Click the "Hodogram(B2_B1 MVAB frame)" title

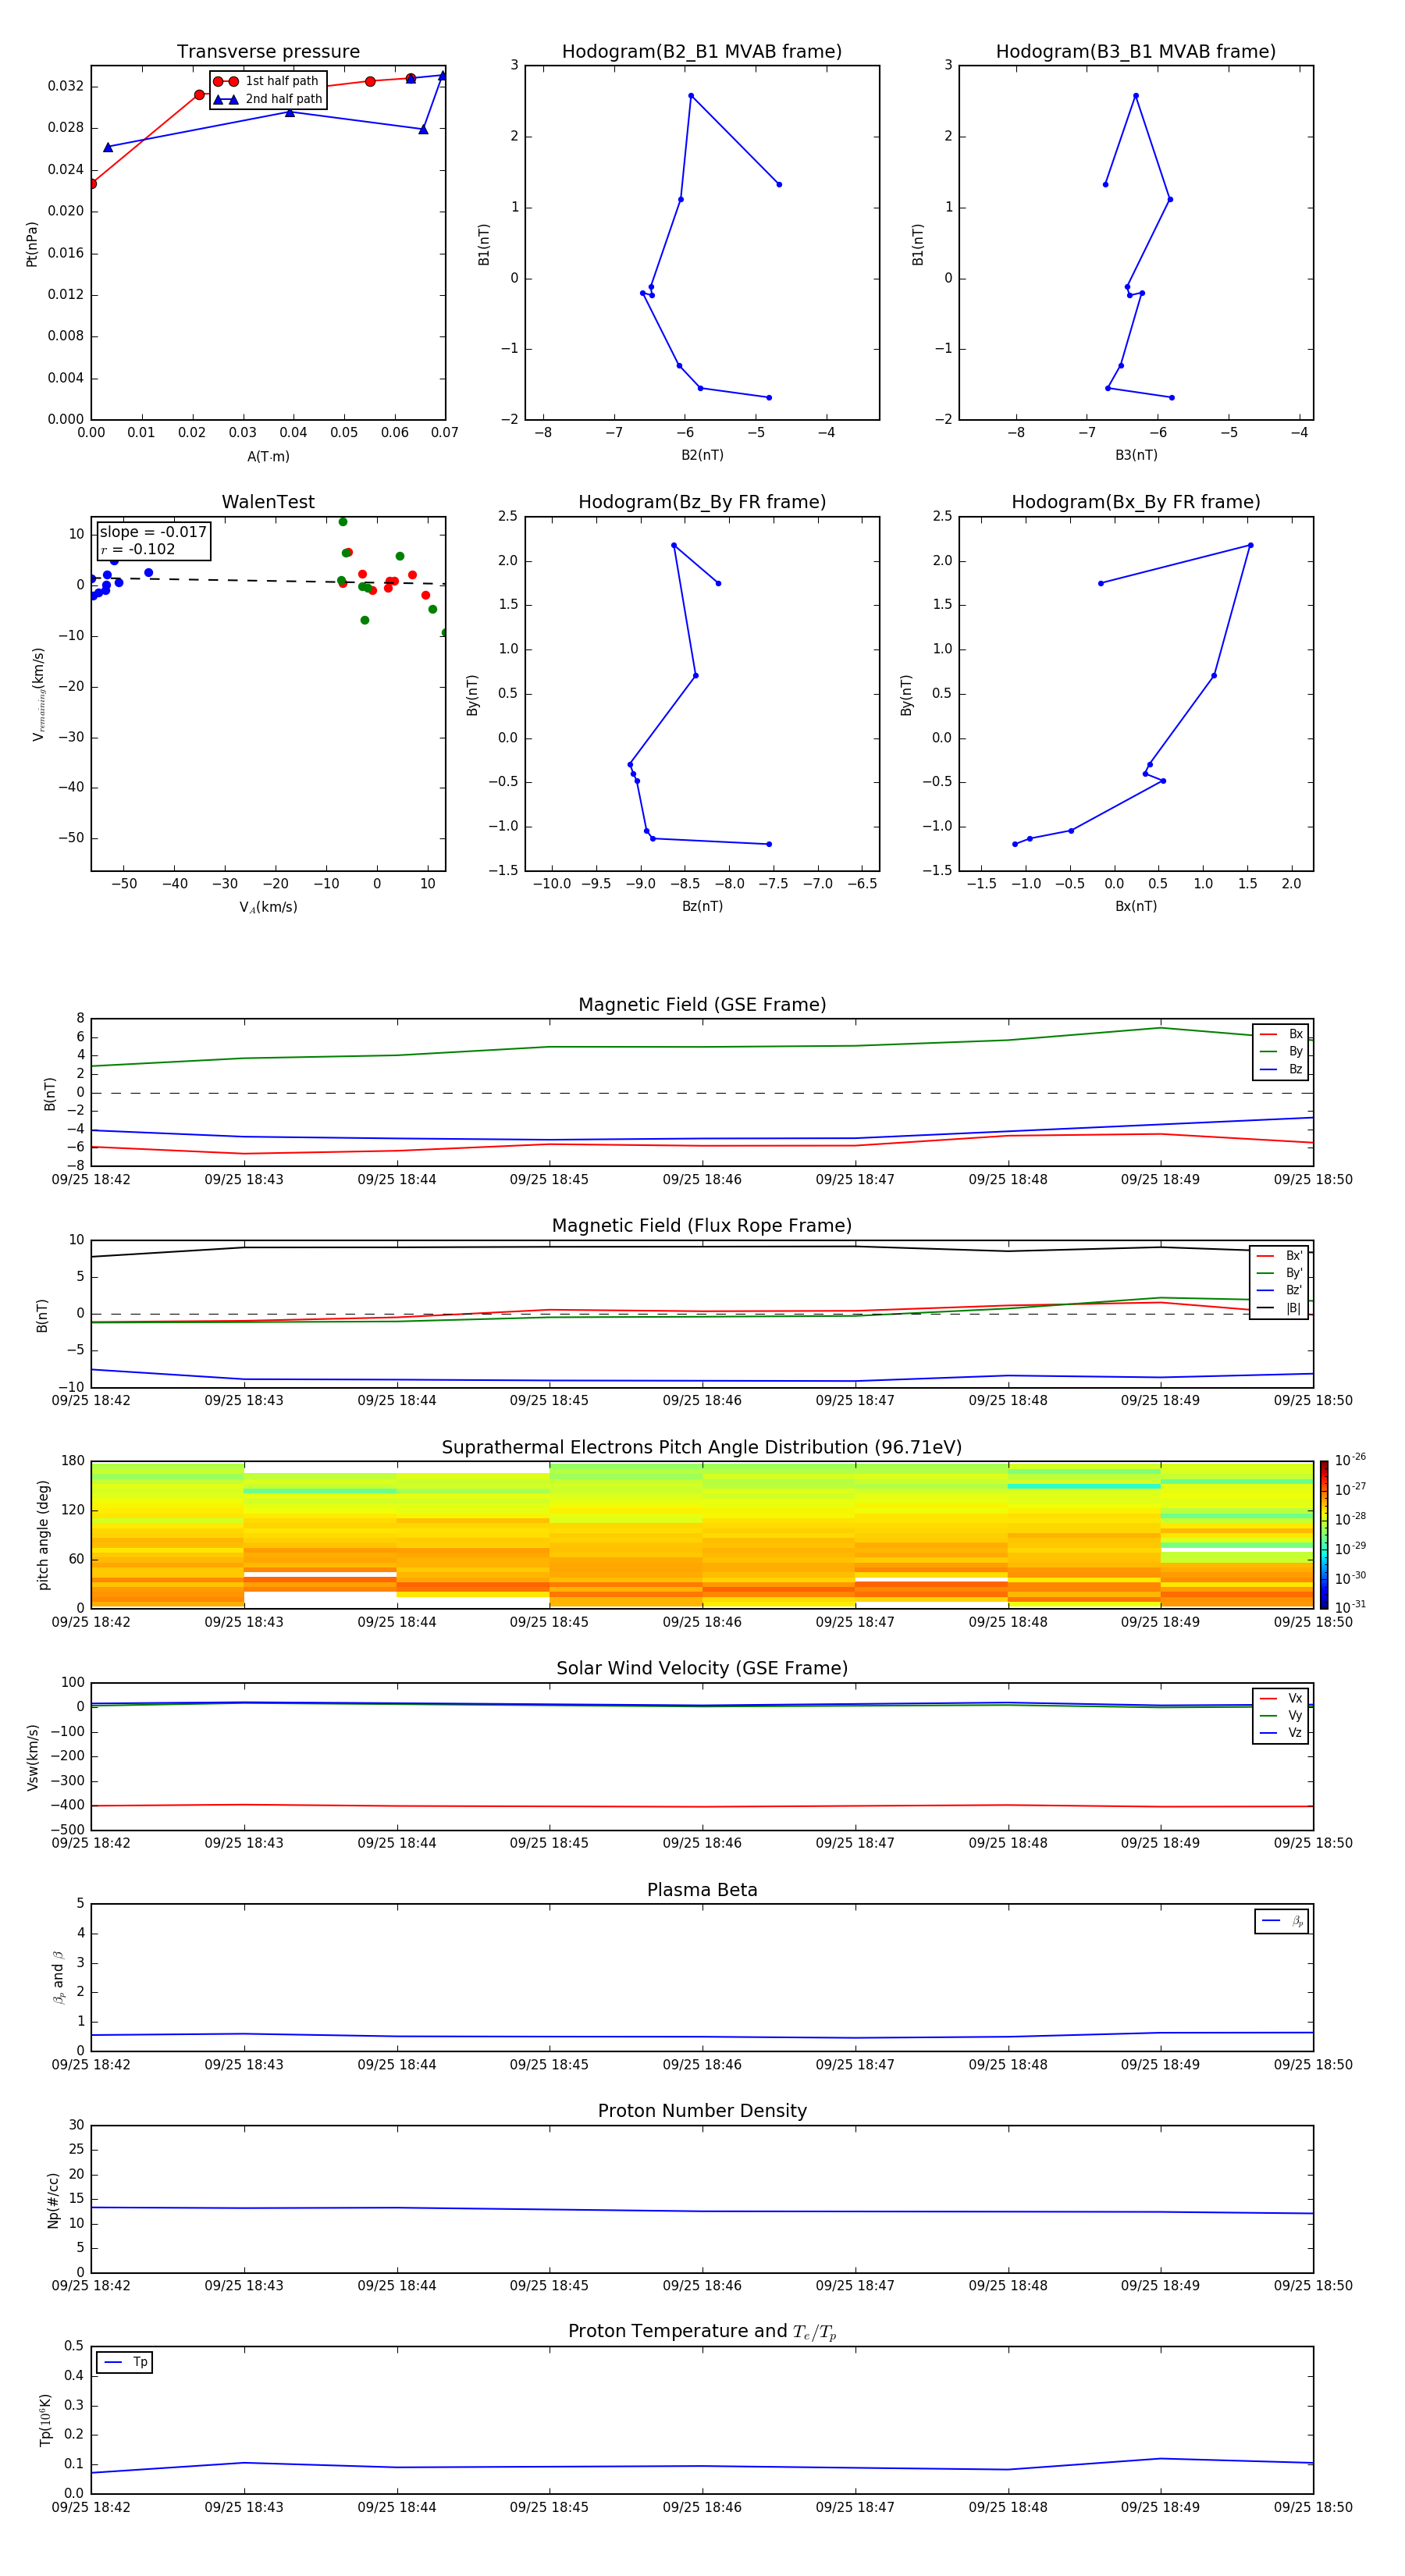click(x=702, y=51)
